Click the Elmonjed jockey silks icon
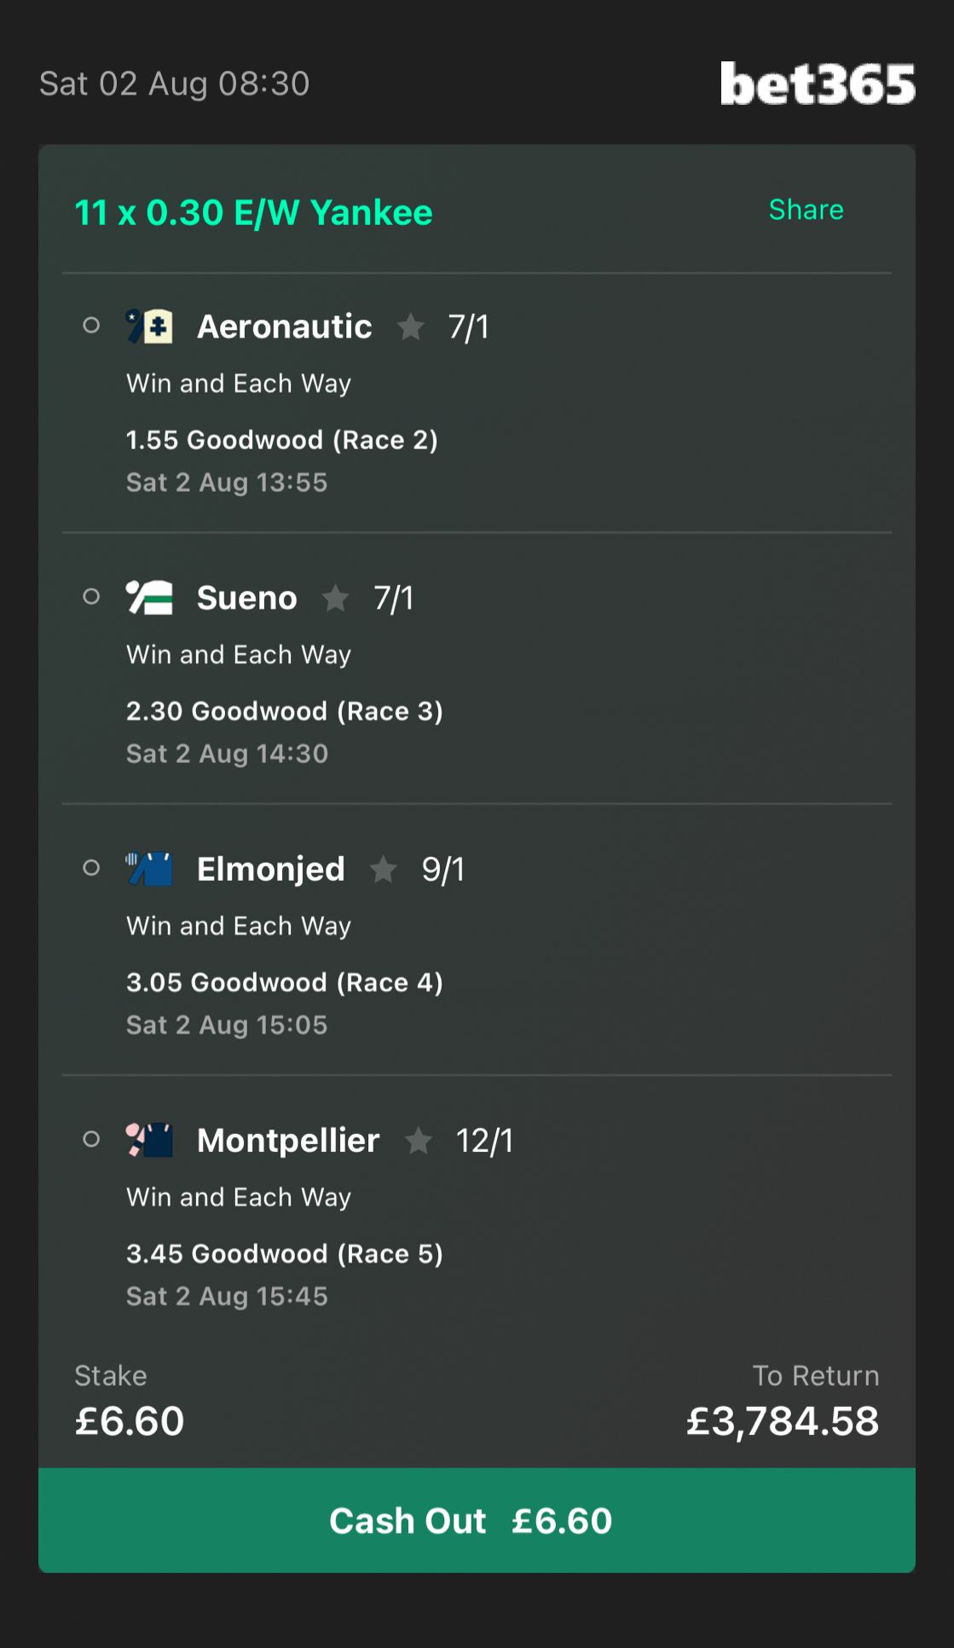954x1648 pixels. [x=149, y=869]
